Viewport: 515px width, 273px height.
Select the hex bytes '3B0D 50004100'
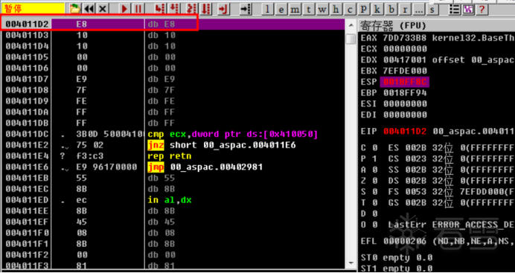point(109,134)
